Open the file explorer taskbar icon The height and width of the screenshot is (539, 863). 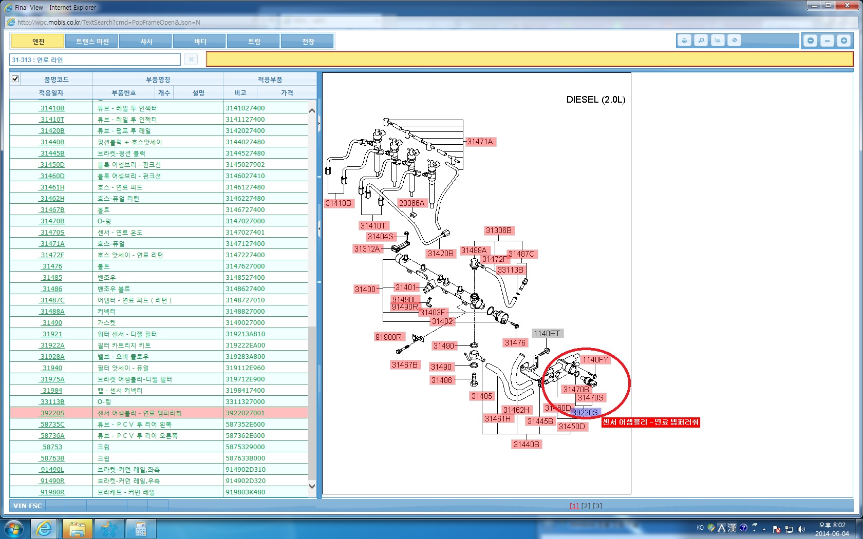click(x=77, y=529)
